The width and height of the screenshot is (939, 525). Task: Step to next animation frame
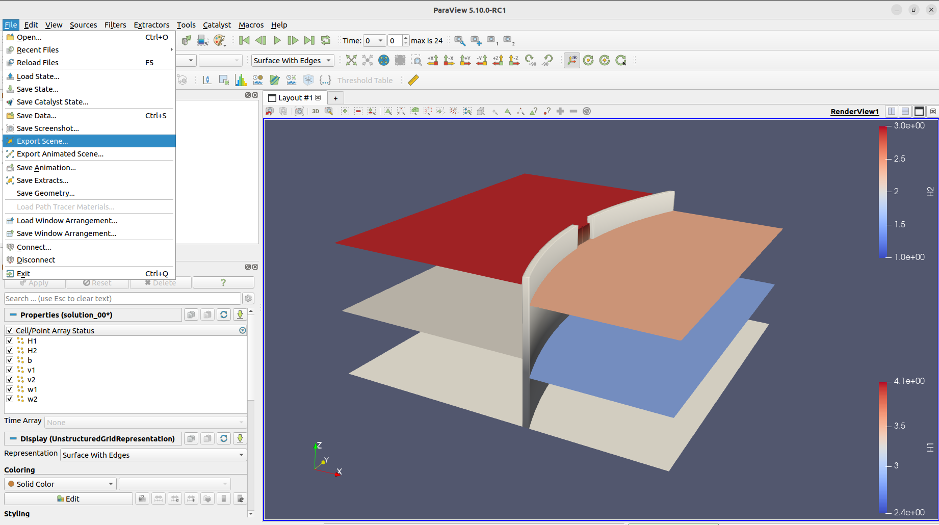(x=293, y=40)
